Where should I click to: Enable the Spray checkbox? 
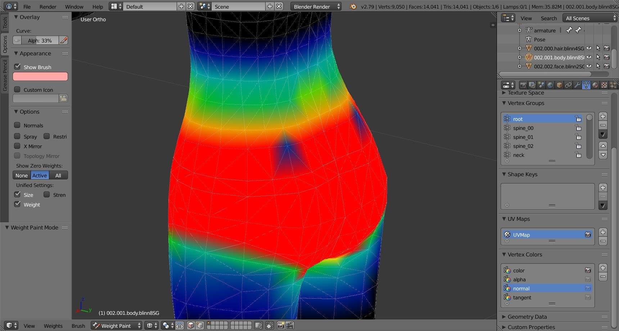(x=17, y=136)
